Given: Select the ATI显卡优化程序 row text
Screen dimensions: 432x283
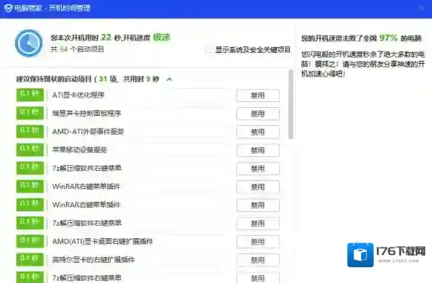Looking at the screenshot, I should click(x=78, y=95).
